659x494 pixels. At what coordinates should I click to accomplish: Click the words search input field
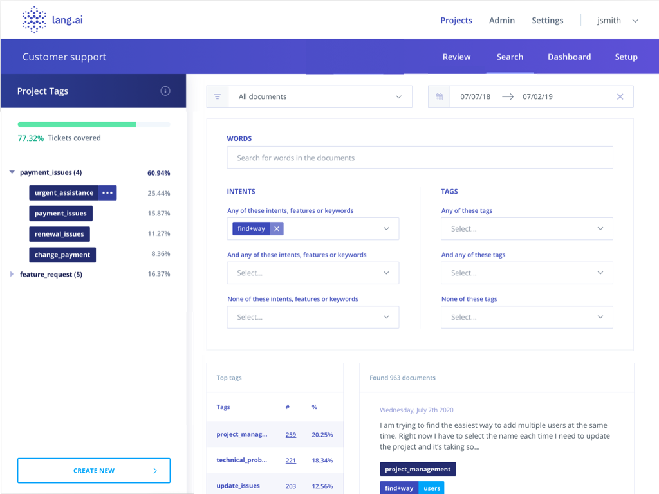click(420, 157)
